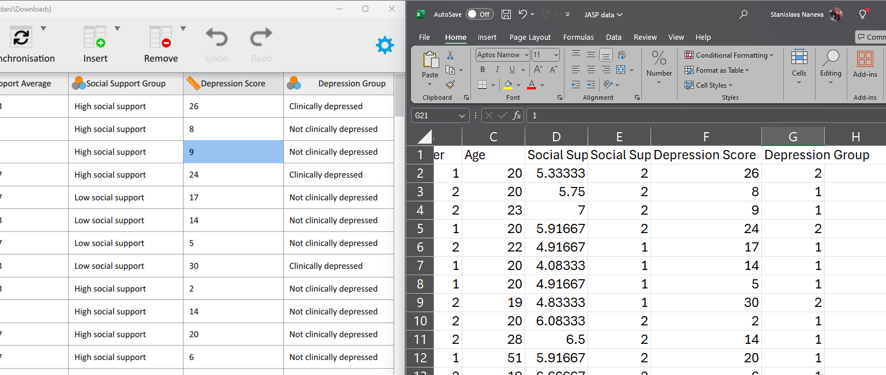The height and width of the screenshot is (375, 886).
Task: Toggle the AutoSave switch in Excel
Action: click(479, 14)
